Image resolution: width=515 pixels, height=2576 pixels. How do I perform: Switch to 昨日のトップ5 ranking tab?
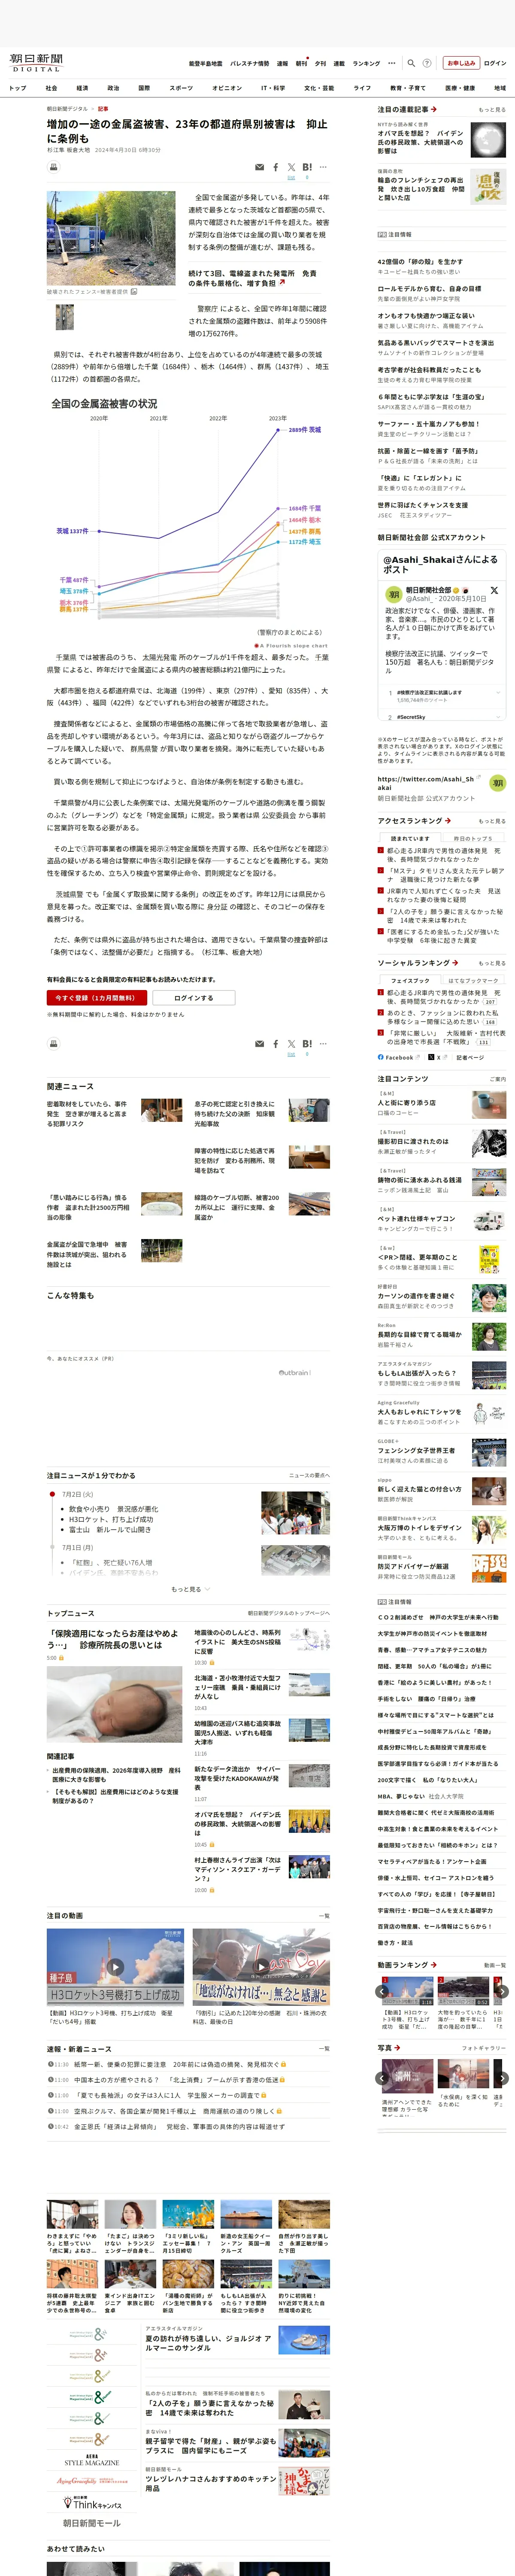(x=473, y=839)
